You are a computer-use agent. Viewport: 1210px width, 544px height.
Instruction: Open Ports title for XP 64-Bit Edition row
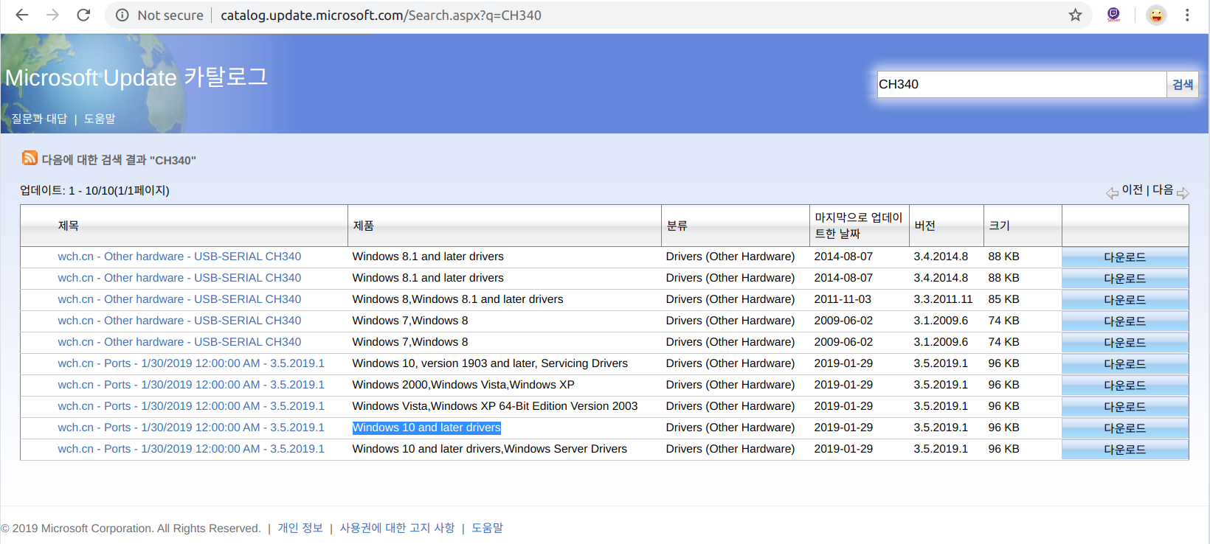point(191,406)
